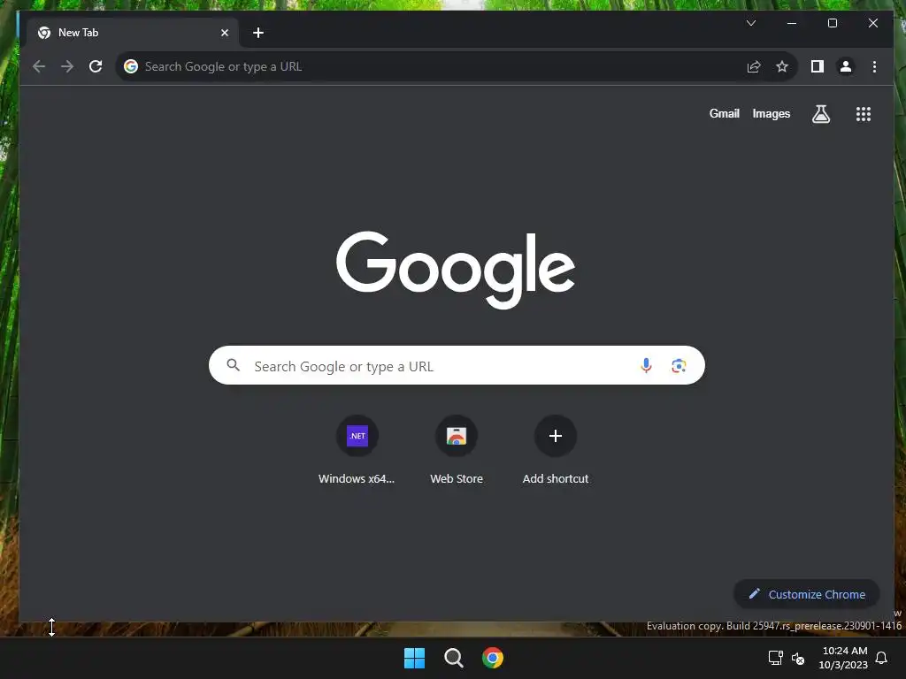The height and width of the screenshot is (679, 906).
Task: Open taskbar Search
Action: [x=454, y=658]
